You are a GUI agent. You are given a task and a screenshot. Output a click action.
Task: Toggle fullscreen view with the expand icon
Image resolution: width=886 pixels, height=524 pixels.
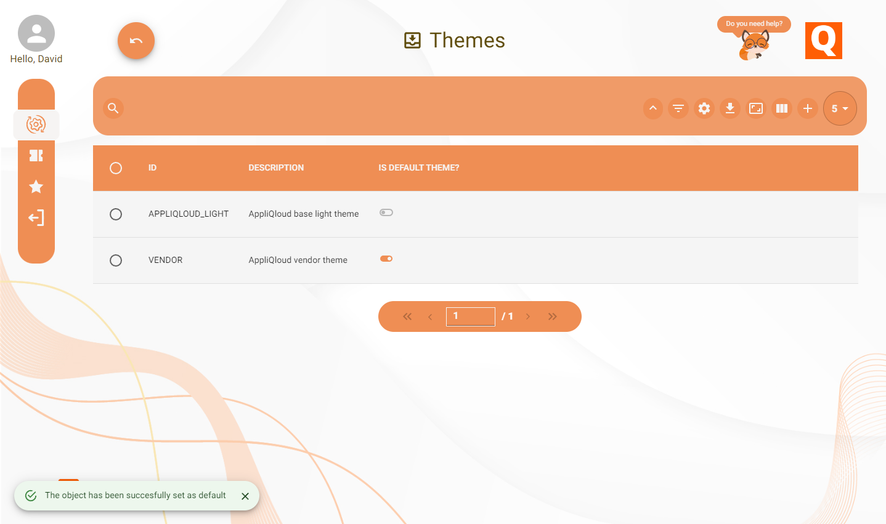click(x=756, y=108)
